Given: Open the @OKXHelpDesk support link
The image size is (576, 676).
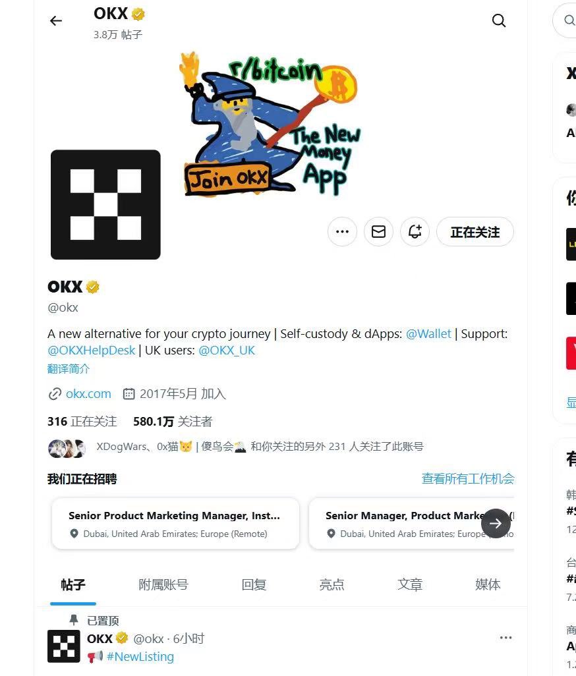Looking at the screenshot, I should click(92, 350).
